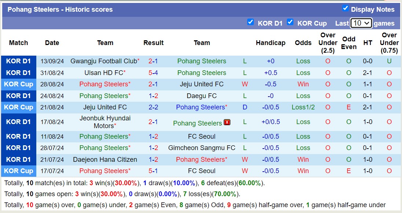Image resolution: width=402 pixels, height=213 pixels.
Task: Open Jeonbuk Hyundai Motors team page
Action: (105, 122)
